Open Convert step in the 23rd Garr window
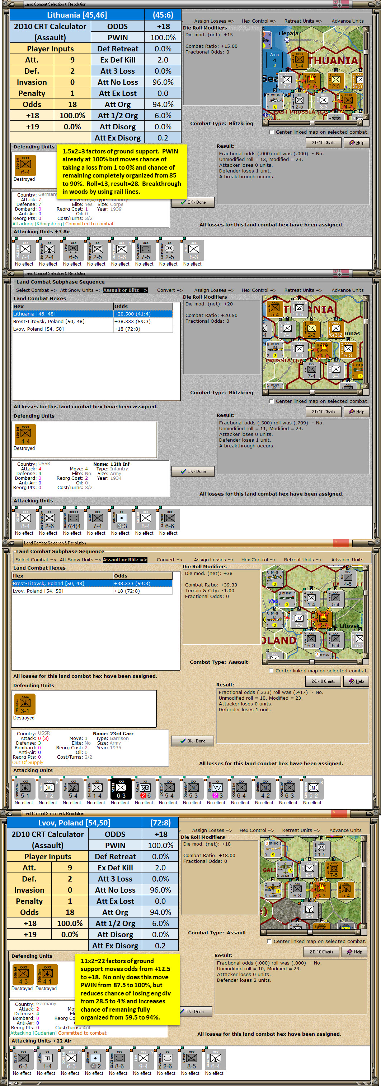Screen dimensions: 381x1086 point(169,560)
